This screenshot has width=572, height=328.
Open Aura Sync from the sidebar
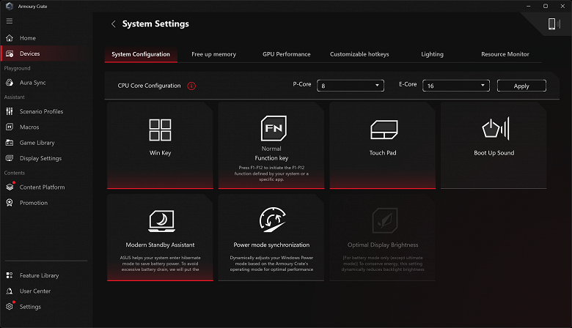point(32,83)
